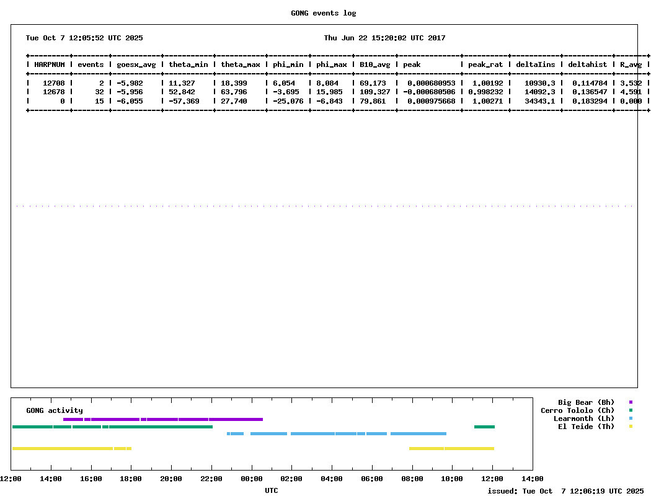This screenshot has height=496, width=651.
Task: Click the Thu Jun 22 2017 timestamp
Action: 384,38
